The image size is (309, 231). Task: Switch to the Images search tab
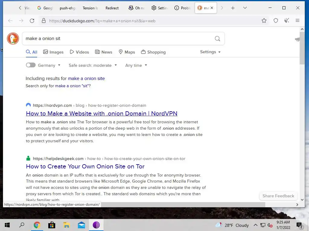click(53, 52)
